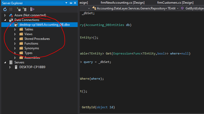Viewport: 204px width, 114px height.
Task: Expand the Stored Procedures folder
Action: click(15, 39)
